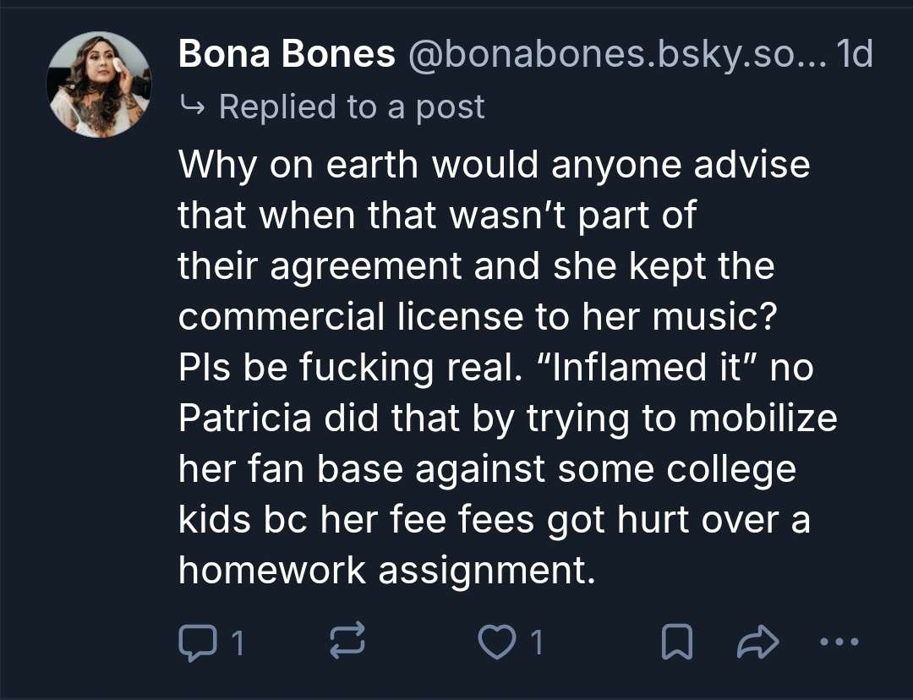Click the like count number

[535, 644]
